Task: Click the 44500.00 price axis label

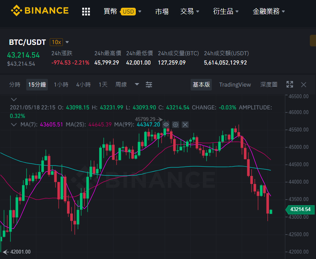Action: (x=299, y=165)
